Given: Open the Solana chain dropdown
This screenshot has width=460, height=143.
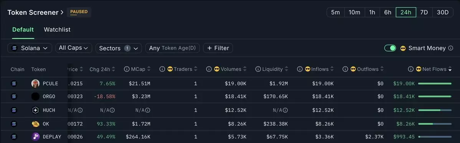Looking at the screenshot, I should pos(30,48).
